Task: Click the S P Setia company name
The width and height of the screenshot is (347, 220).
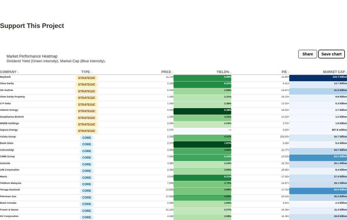Action: [x=5, y=103]
